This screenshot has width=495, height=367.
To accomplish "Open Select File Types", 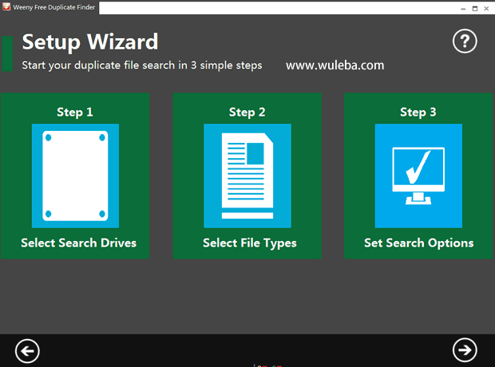I will click(x=250, y=243).
